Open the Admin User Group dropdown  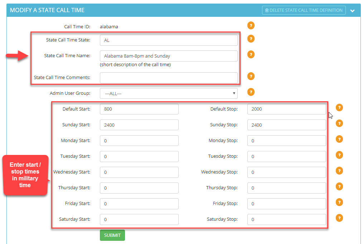tap(169, 93)
